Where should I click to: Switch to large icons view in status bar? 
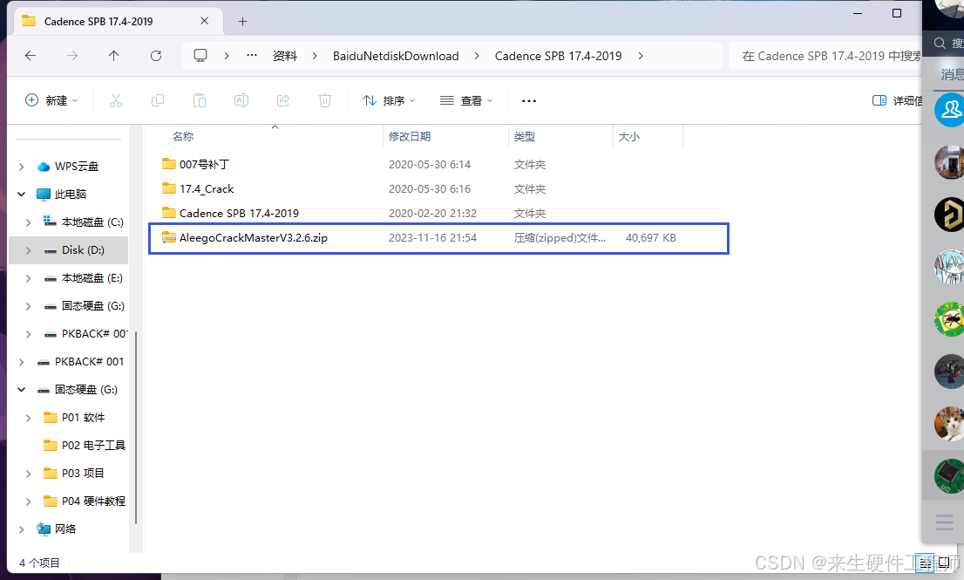(944, 563)
